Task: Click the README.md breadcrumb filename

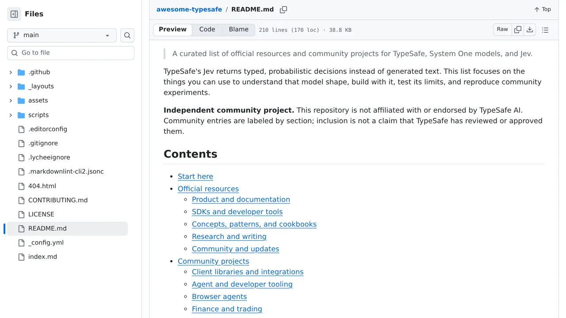Action: coord(252,9)
